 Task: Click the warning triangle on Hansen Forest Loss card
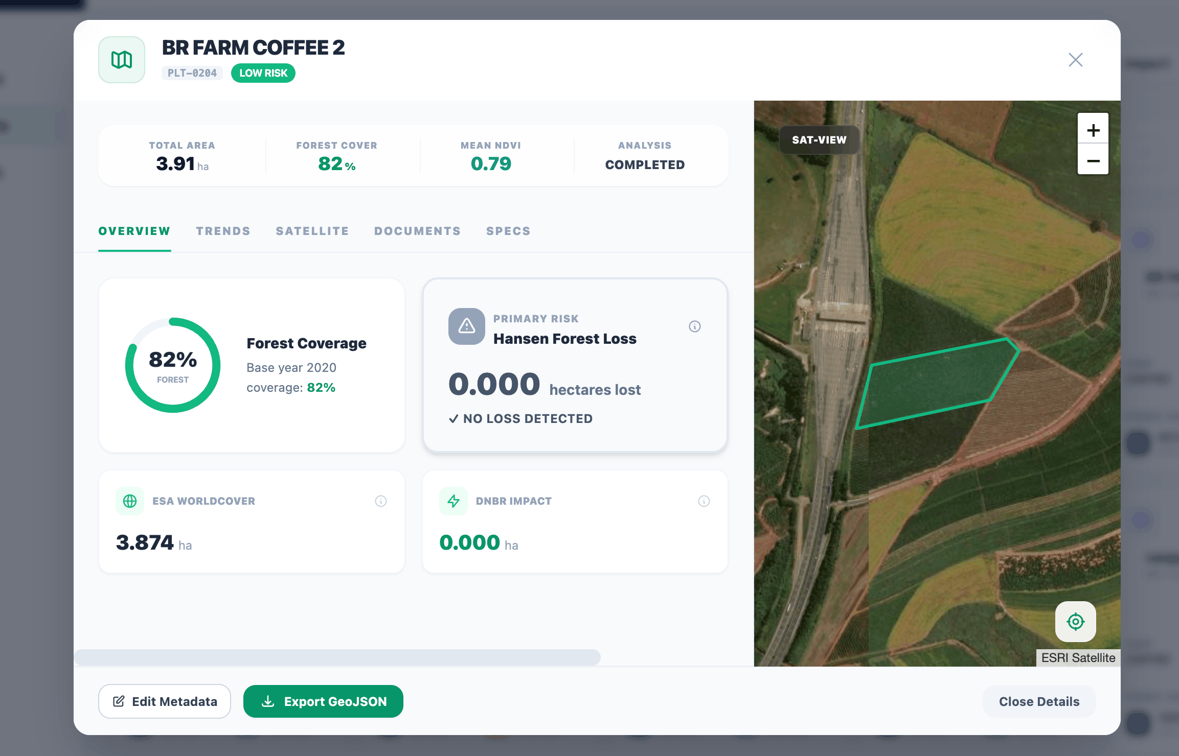click(x=466, y=326)
